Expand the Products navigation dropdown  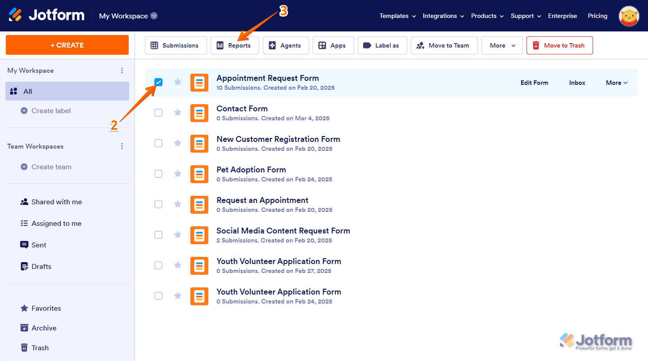click(x=487, y=16)
